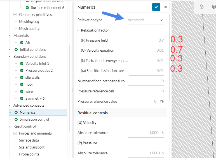Open the Meshing Log item
The image size is (216, 158).
[29, 21]
